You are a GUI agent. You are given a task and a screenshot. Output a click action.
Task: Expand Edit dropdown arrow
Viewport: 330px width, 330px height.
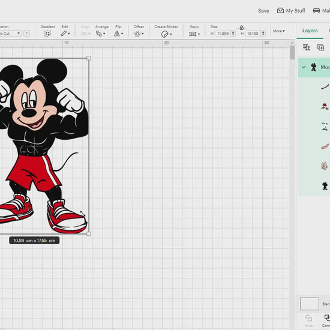(x=69, y=34)
